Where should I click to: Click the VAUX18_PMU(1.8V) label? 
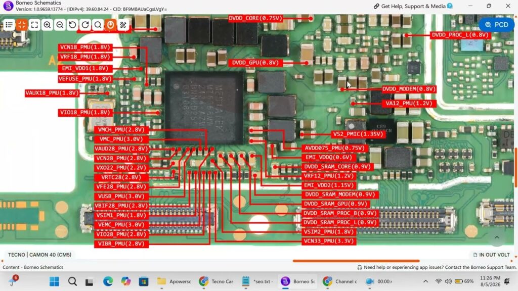tap(52, 93)
